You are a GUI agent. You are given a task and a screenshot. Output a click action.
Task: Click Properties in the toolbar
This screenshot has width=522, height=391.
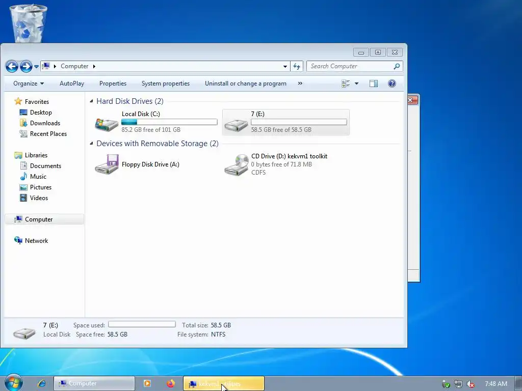point(113,83)
